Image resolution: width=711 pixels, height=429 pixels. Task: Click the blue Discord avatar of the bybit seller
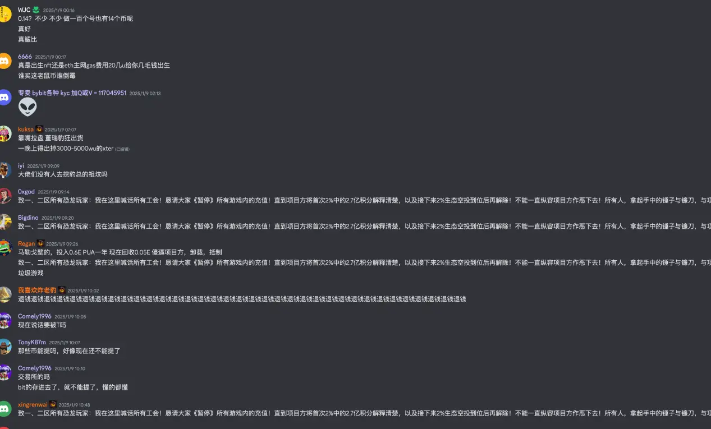coord(5,97)
